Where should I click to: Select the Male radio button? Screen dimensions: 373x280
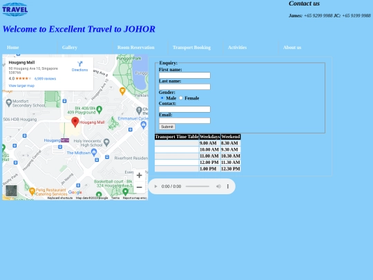click(162, 98)
